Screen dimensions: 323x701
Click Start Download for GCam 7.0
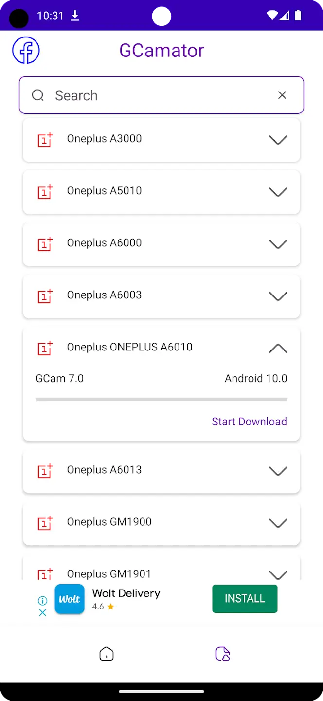click(x=249, y=422)
